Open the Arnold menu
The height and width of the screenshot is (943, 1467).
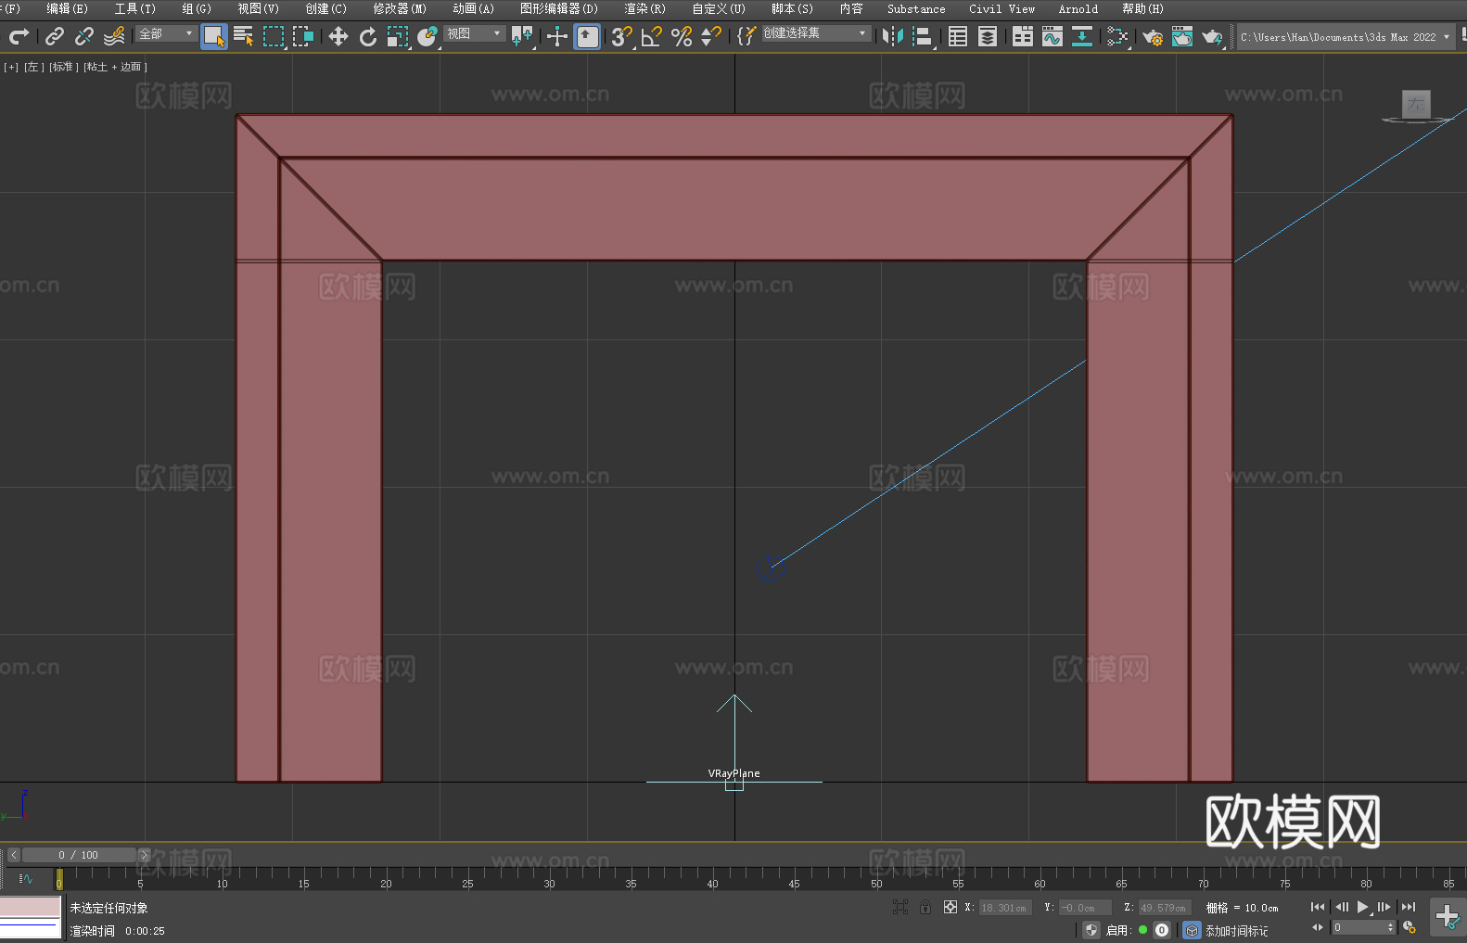(x=1078, y=8)
